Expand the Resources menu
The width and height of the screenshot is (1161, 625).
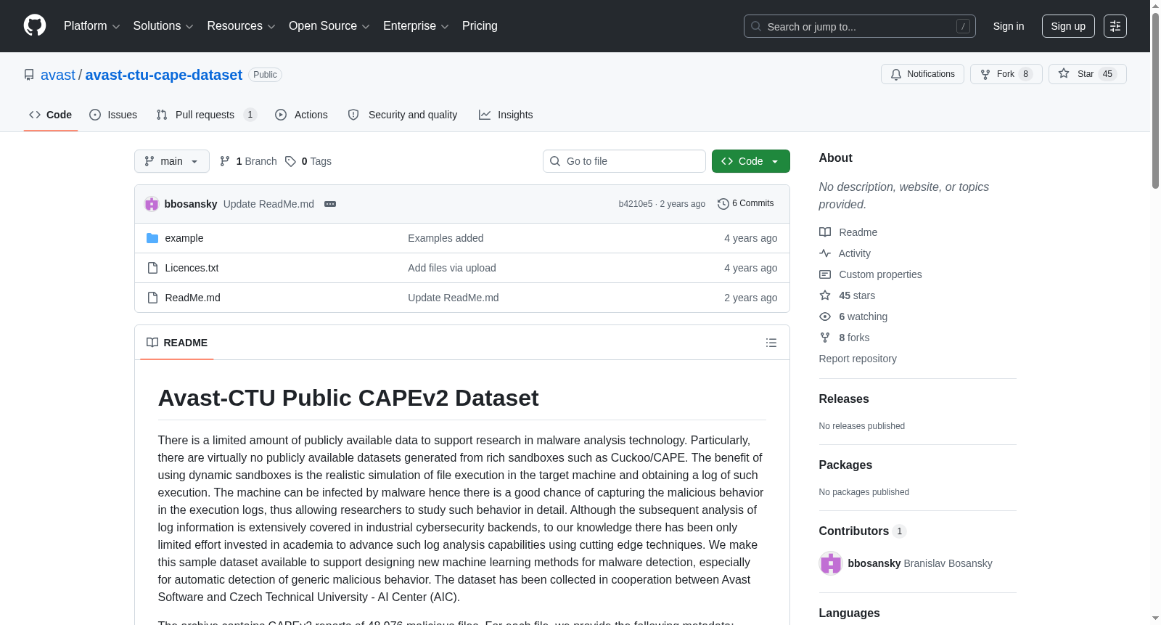pos(241,26)
